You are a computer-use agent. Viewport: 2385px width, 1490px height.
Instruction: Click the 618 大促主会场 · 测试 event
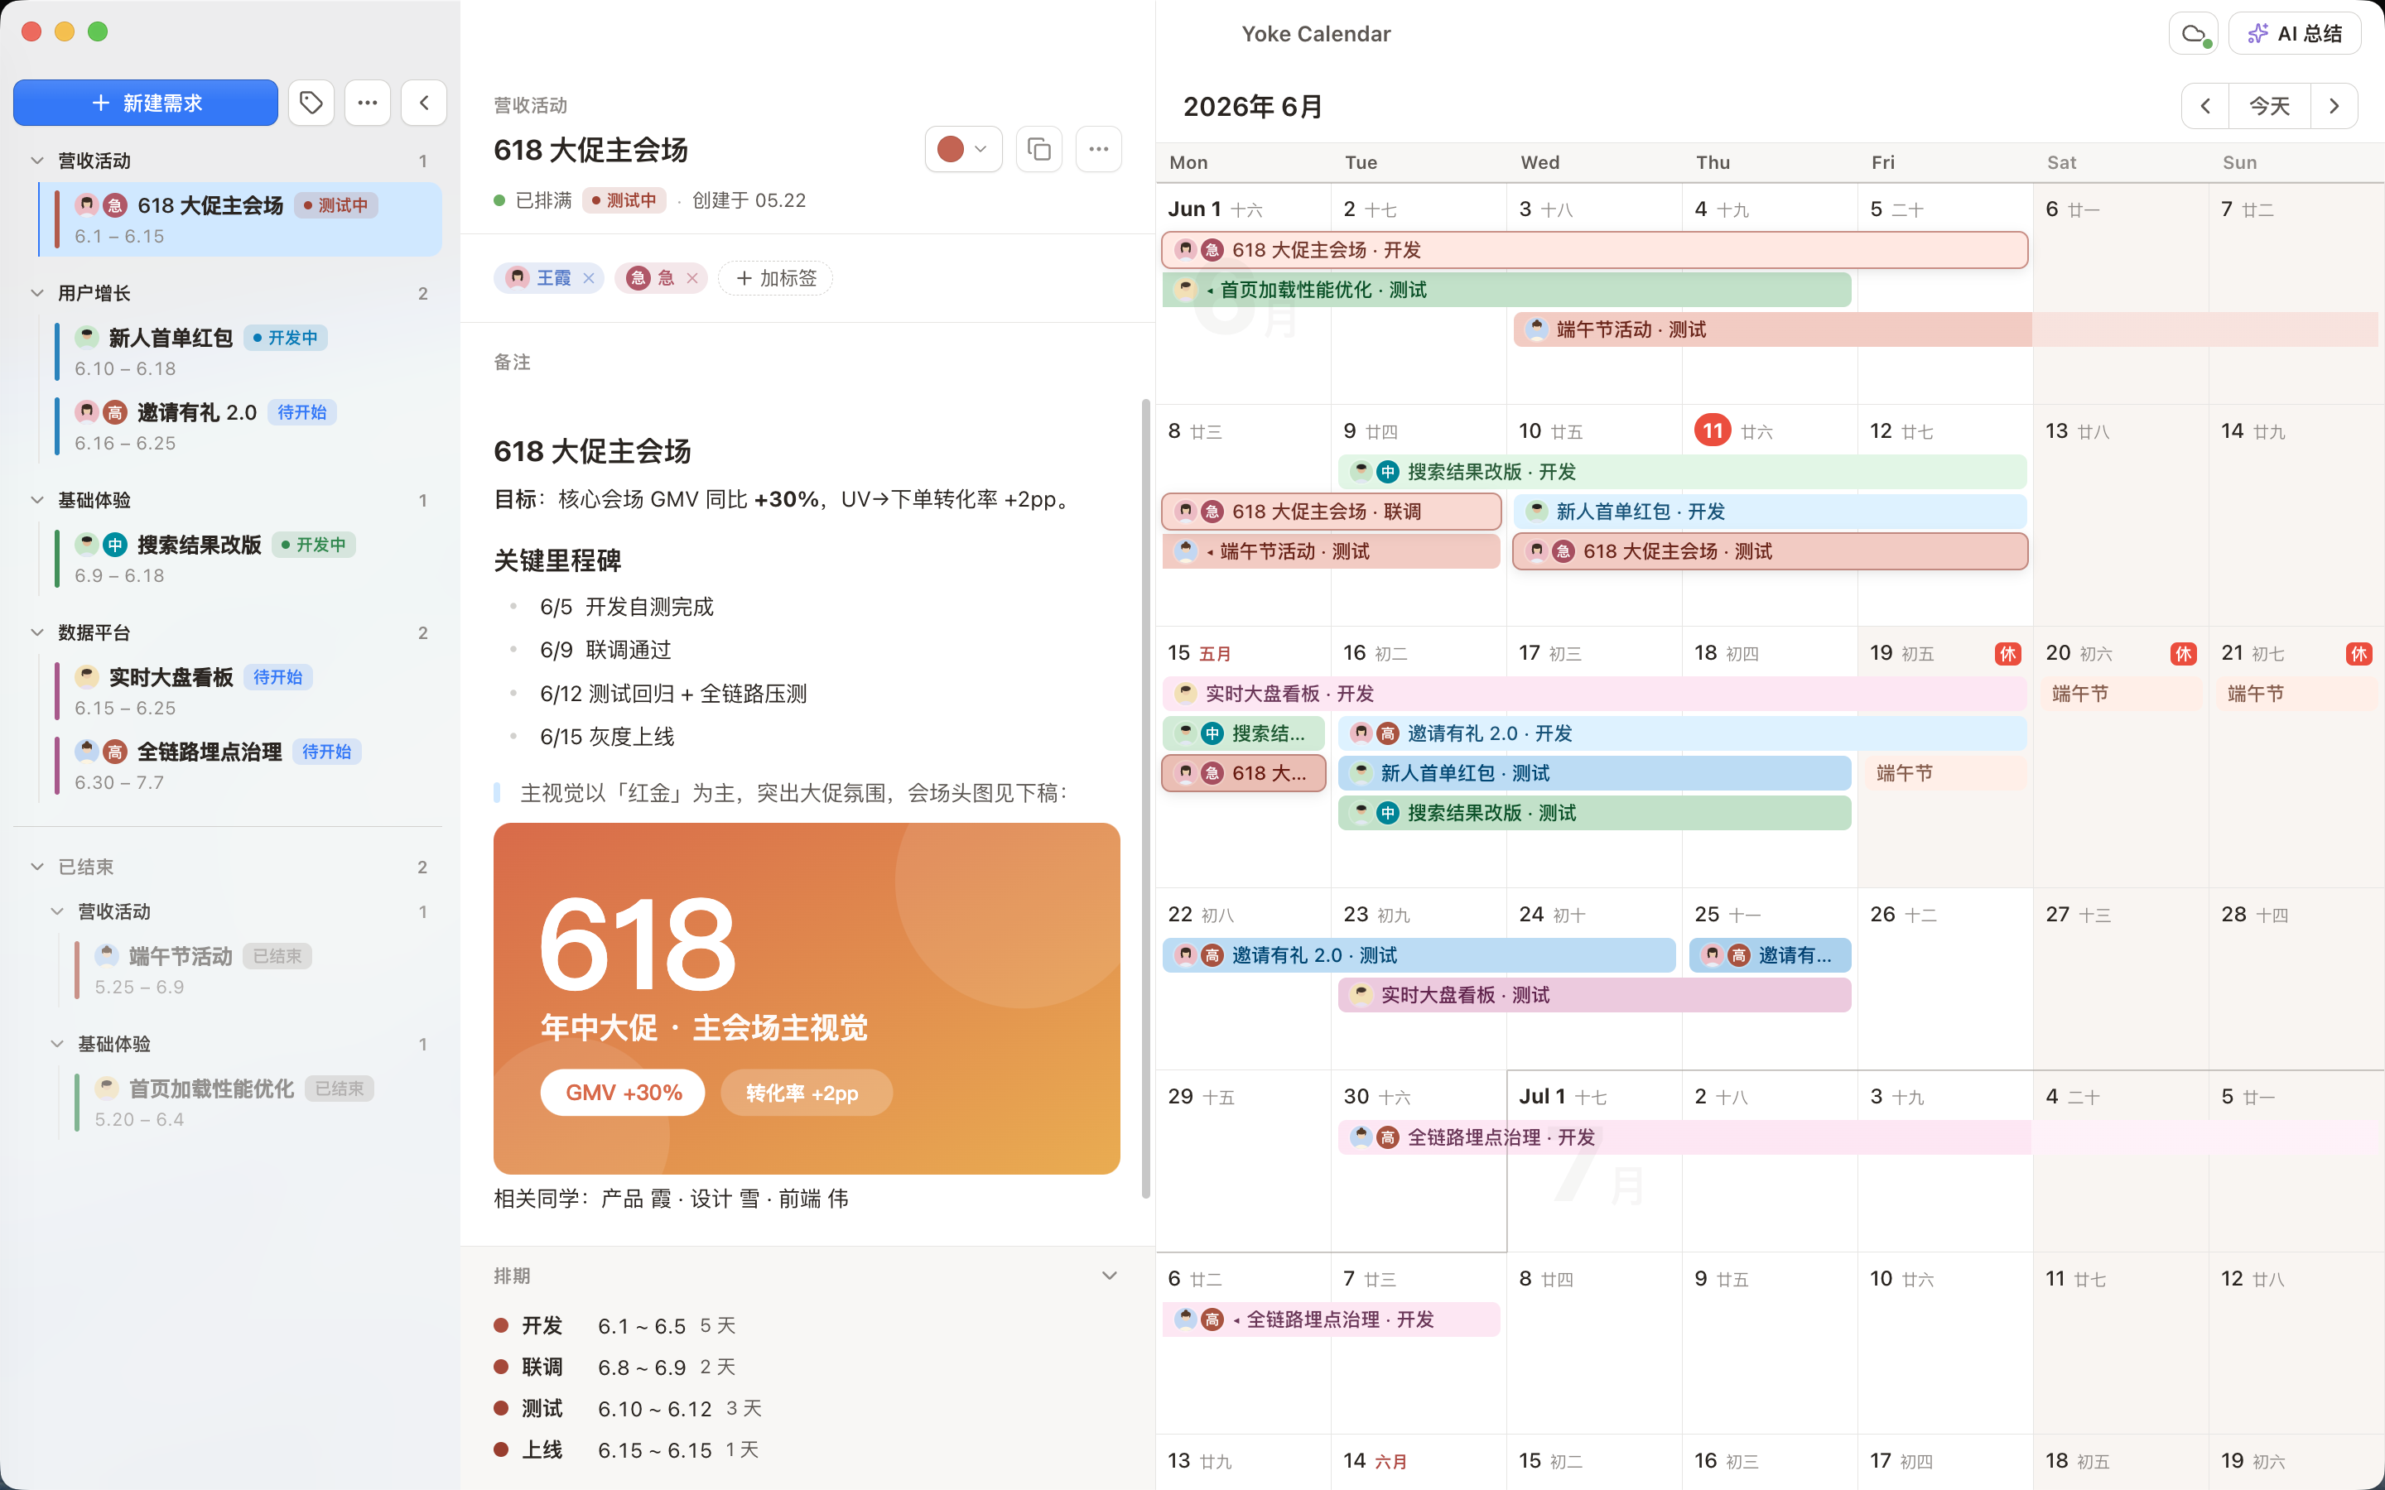click(1770, 550)
